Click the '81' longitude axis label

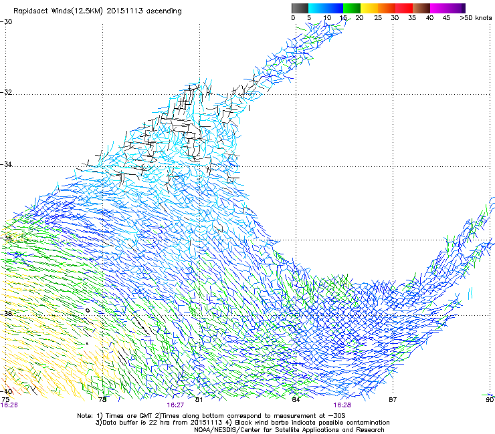(199, 400)
